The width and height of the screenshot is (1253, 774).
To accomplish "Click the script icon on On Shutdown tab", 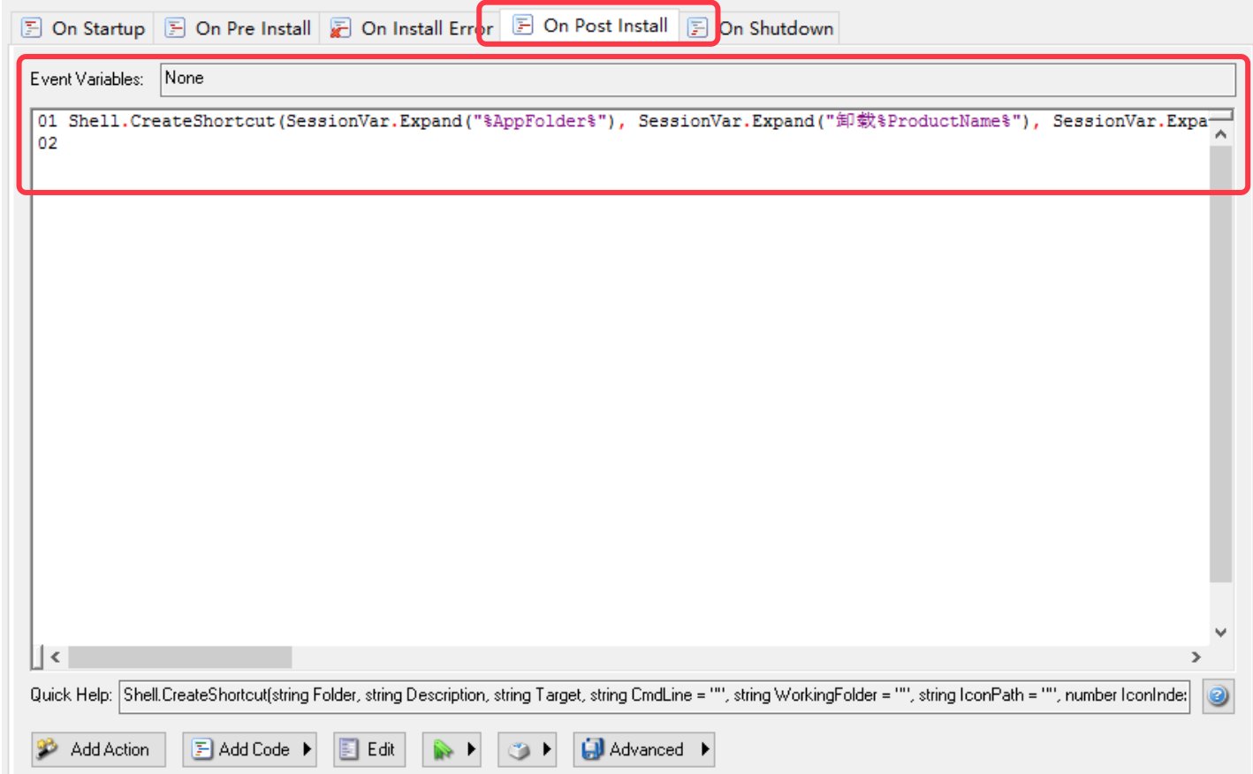I will [x=699, y=27].
